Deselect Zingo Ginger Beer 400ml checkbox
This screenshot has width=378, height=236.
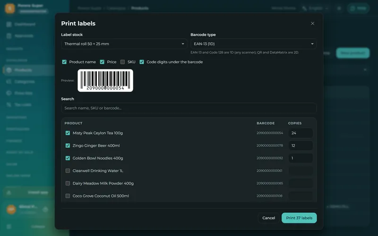68,145
